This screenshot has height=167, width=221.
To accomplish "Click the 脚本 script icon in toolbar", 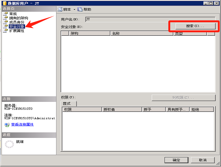I will 60,9.
